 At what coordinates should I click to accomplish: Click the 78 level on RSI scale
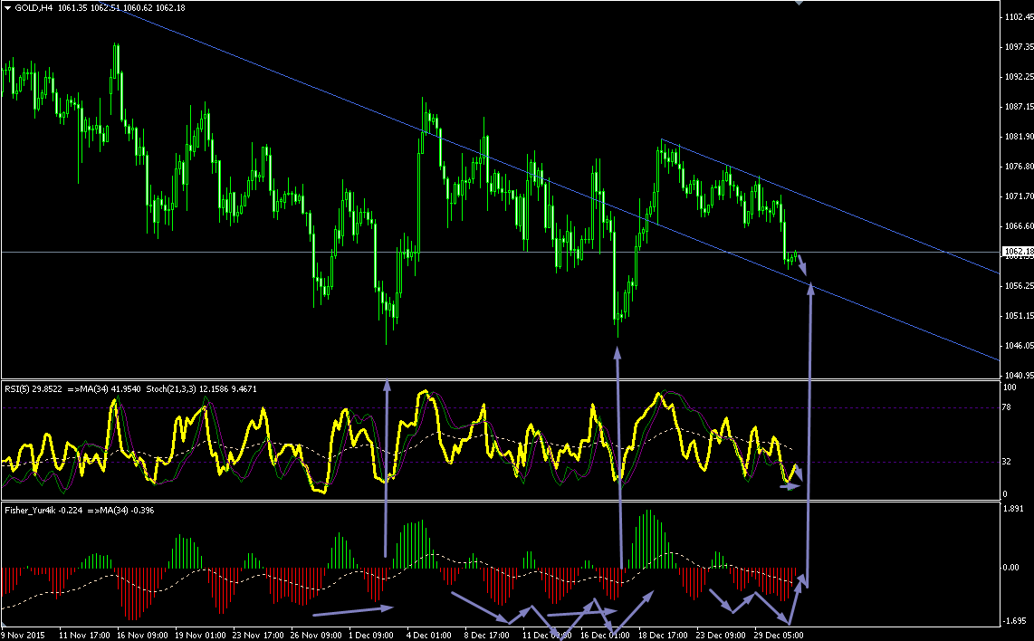tap(1007, 407)
